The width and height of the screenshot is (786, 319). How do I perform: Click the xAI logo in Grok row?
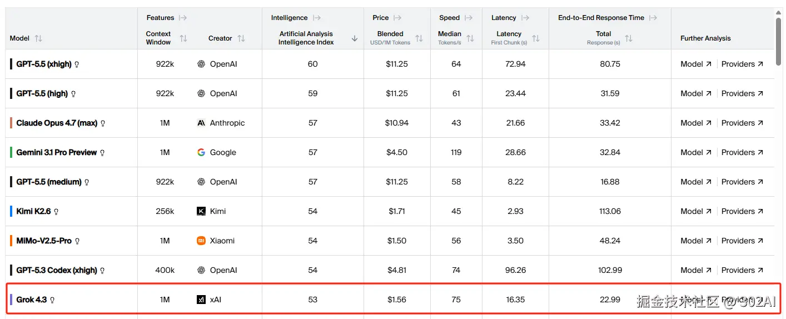click(201, 300)
